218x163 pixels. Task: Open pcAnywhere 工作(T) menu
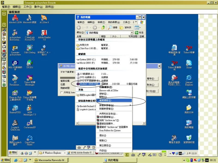pos(28,7)
